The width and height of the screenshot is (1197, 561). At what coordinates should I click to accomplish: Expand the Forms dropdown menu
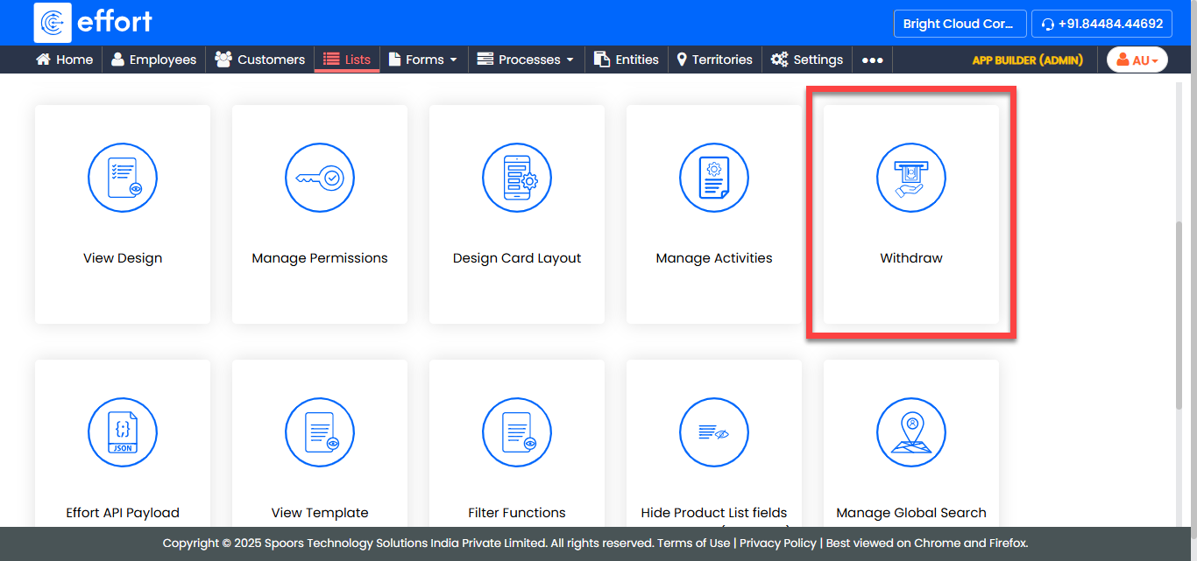click(423, 60)
